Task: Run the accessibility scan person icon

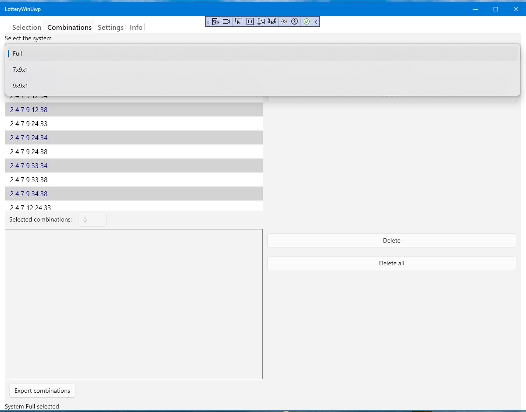Action: 294,21
